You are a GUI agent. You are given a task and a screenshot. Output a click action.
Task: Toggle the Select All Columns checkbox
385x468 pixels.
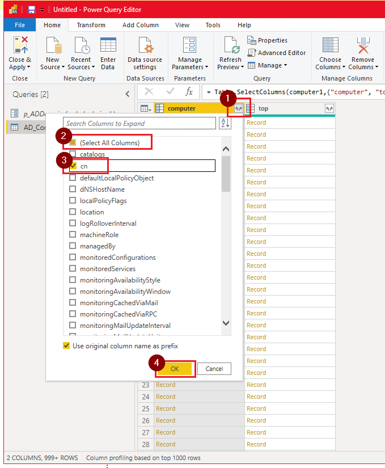coord(73,142)
